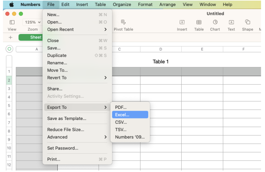The width and height of the screenshot is (265, 172).
Task: Expand the Open Recent submenu
Action: (77, 29)
